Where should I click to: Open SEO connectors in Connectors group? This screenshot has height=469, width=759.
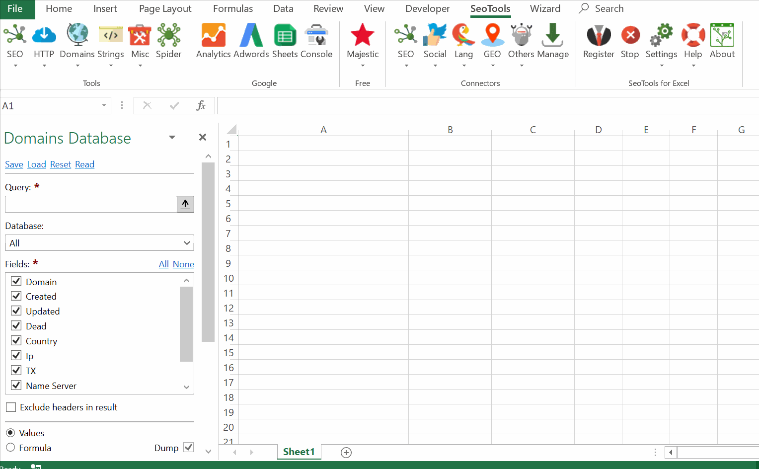point(406,35)
